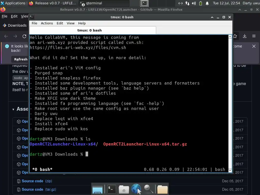Screen dimensions: 260x195
Task: Open the Edit menu in qterminal
Action: pos(60,23)
